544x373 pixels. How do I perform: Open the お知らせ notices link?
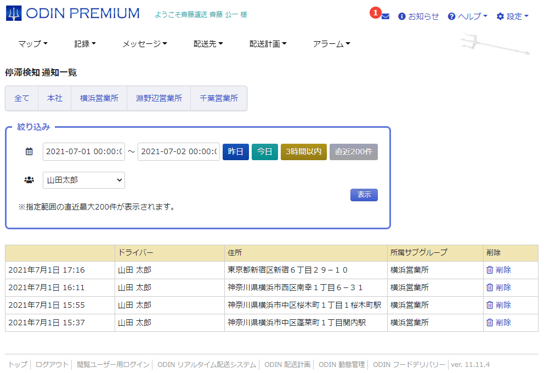click(418, 16)
